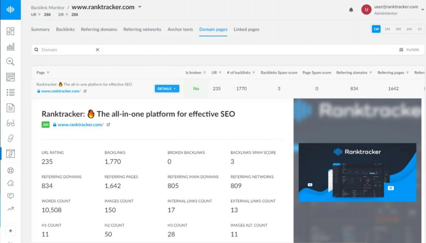Screen dimensions: 426x243
Task: Click the user@ranktracker.com account label
Action: (x=396, y=7)
